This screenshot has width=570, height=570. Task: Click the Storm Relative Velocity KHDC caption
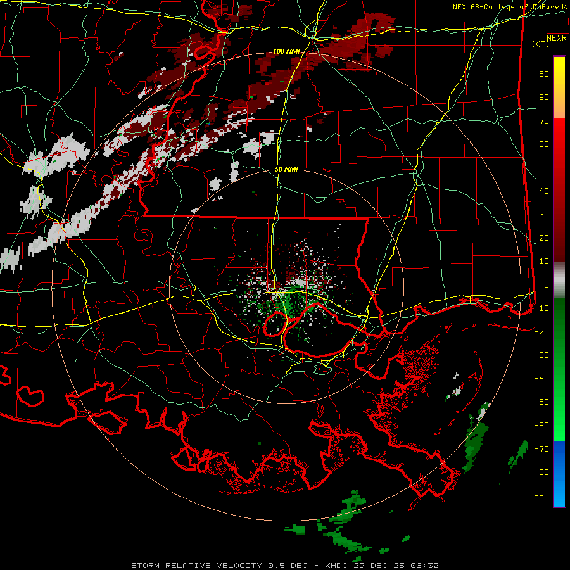284,566
